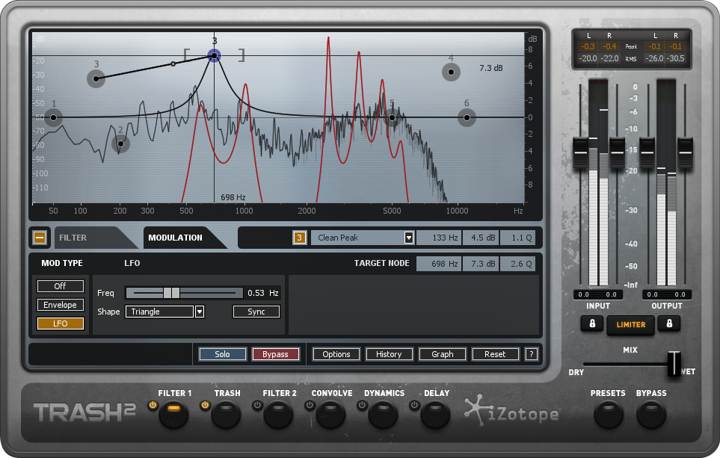Toggle Convolve module power icon
This screenshot has height=458, width=720.
click(310, 405)
